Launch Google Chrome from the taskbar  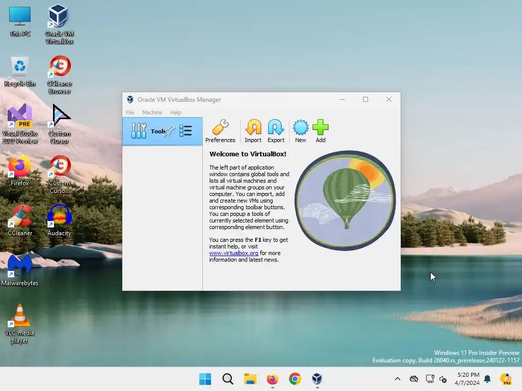click(x=295, y=379)
